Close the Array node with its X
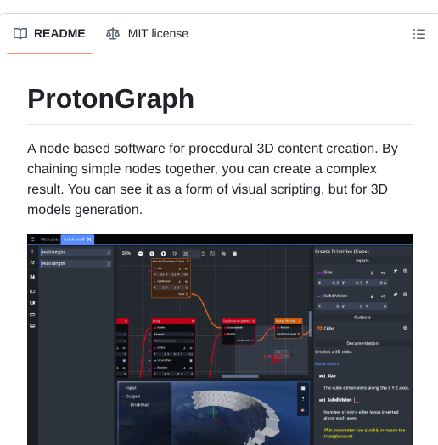Image resolution: width=438 pixels, height=445 pixels. pyautogui.click(x=193, y=321)
